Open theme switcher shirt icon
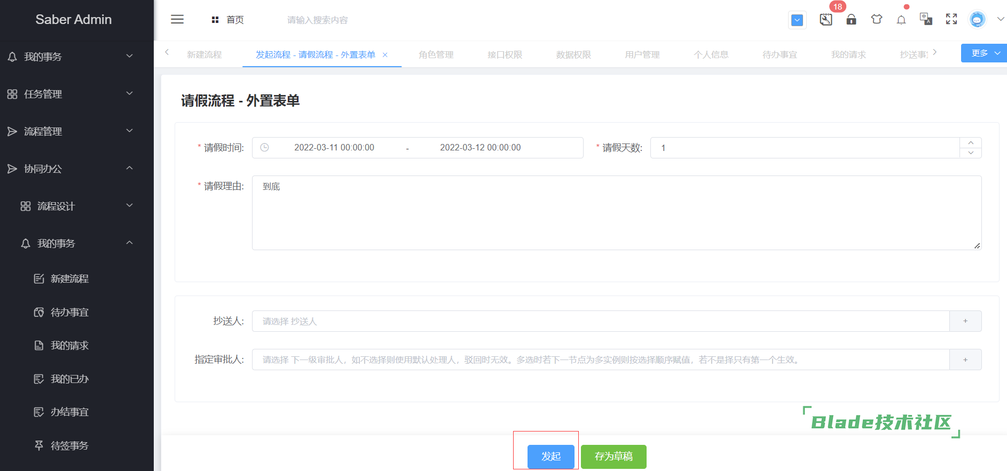Image resolution: width=1007 pixels, height=471 pixels. tap(876, 20)
